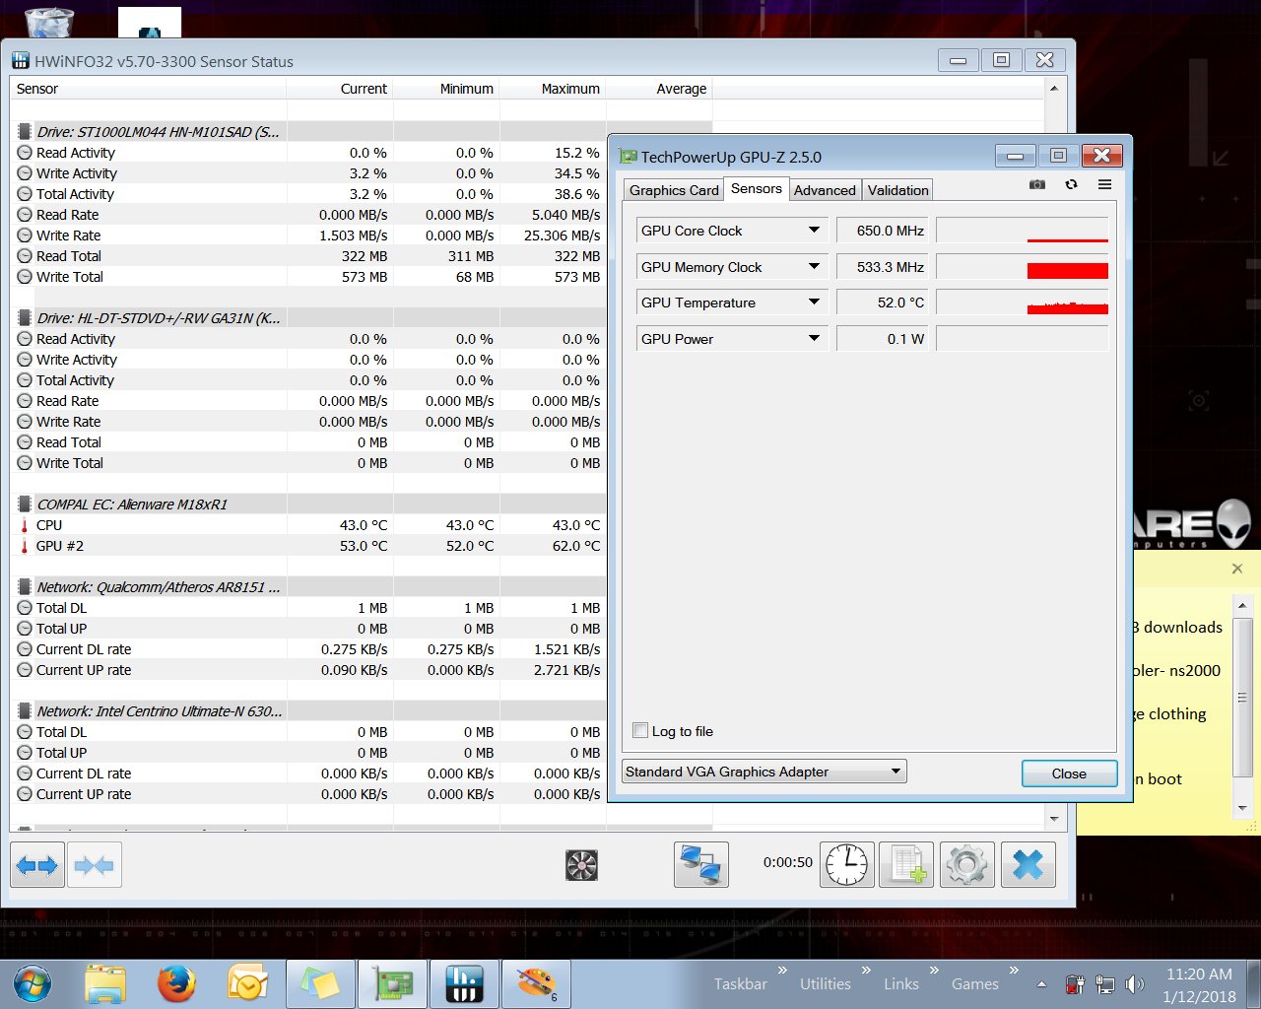Open fan control via the fan icon

(x=581, y=865)
